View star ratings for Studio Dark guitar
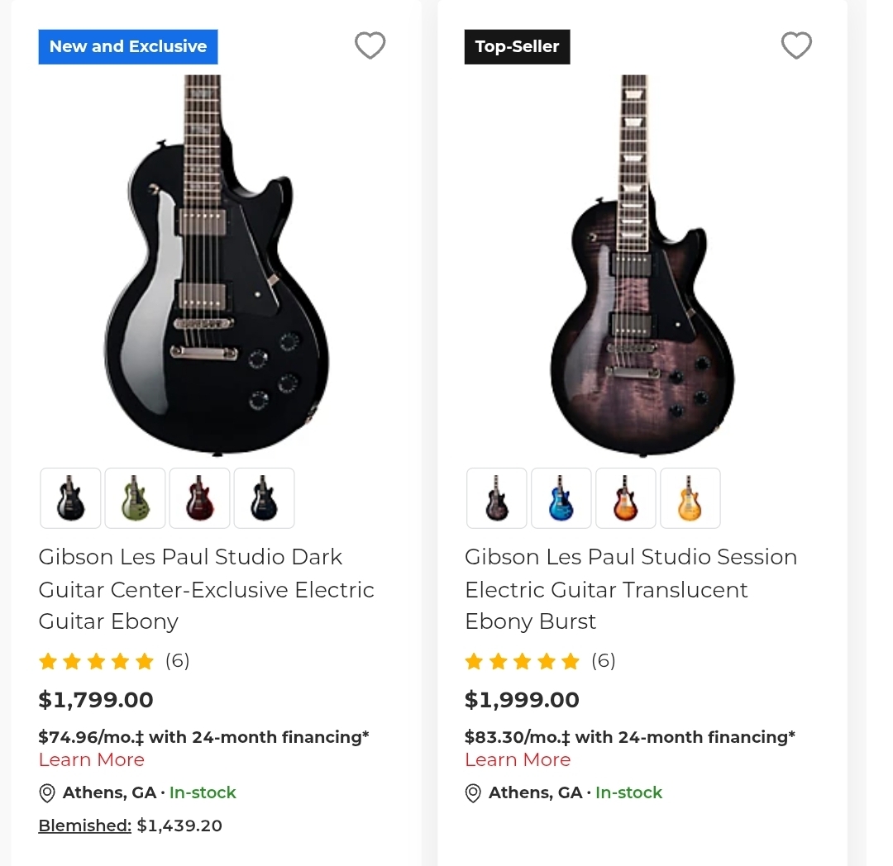893x866 pixels. pyautogui.click(x=97, y=661)
